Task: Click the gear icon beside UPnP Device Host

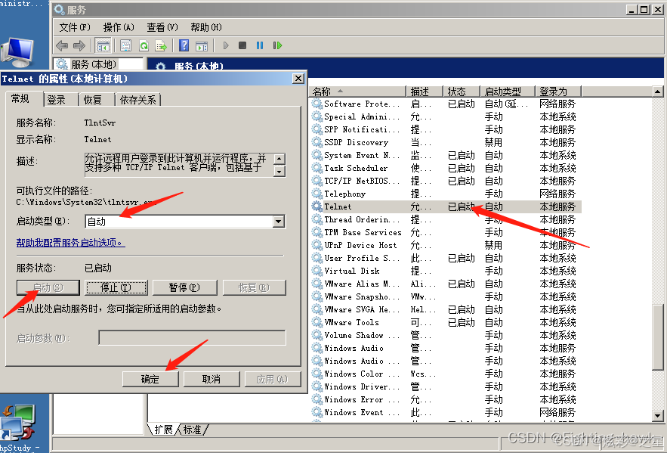Action: pyautogui.click(x=317, y=245)
